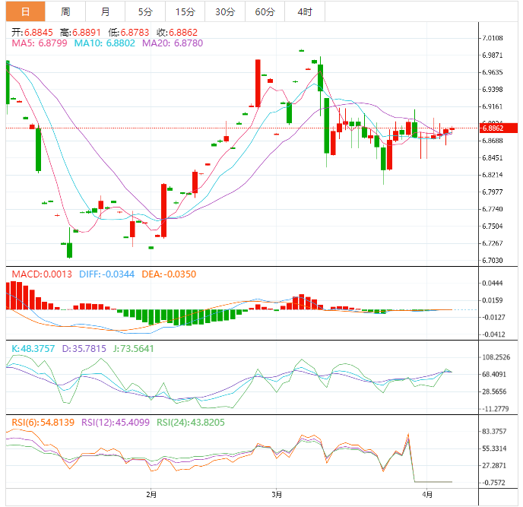The image size is (523, 507).
Task: Click the 83.3757 RSI axis label
Action: (x=494, y=431)
